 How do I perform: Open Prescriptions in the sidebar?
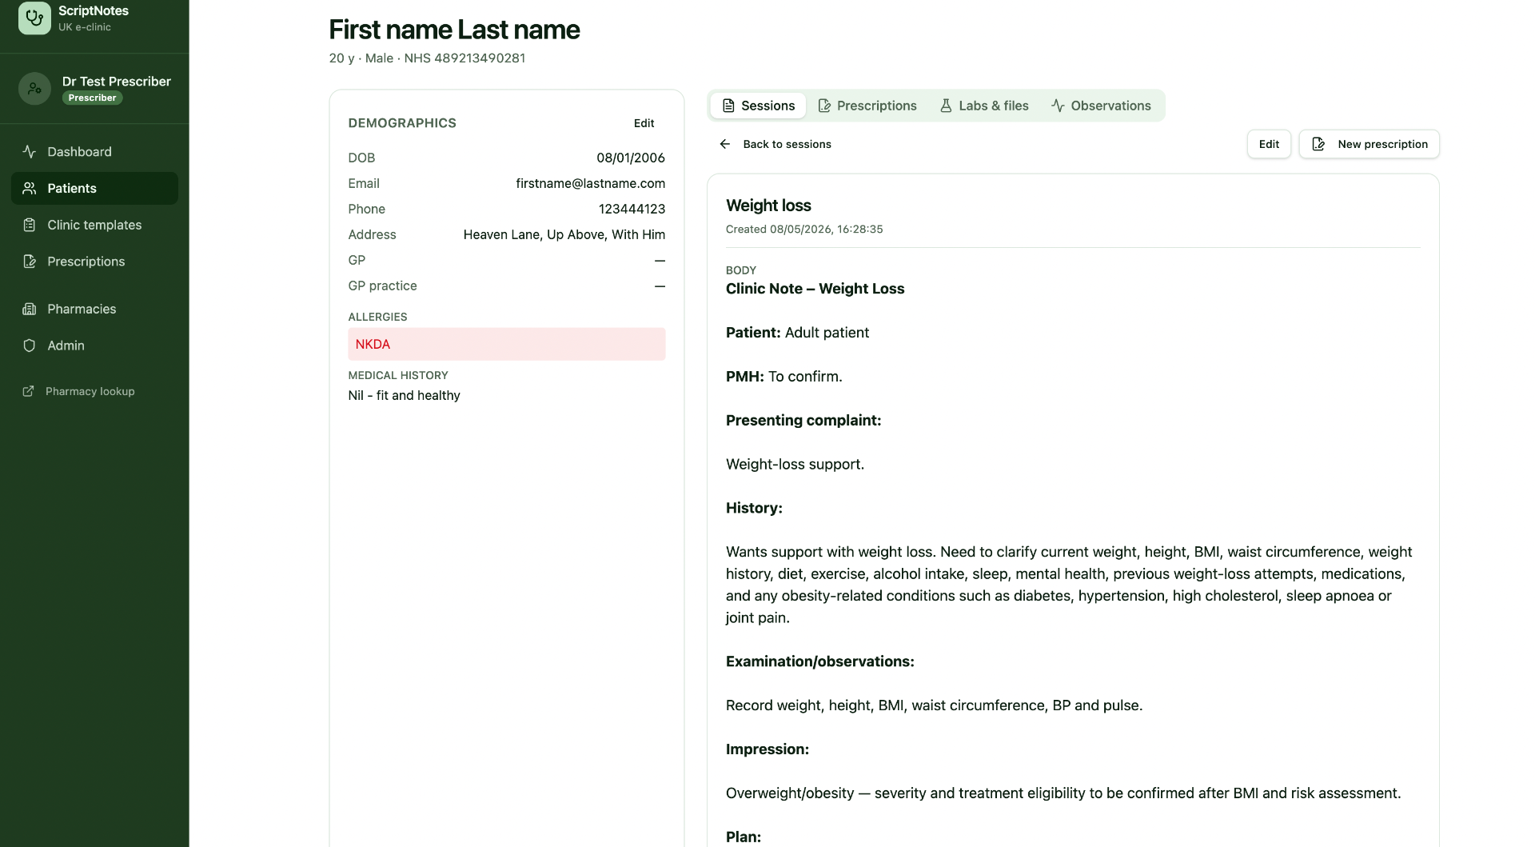pyautogui.click(x=94, y=262)
